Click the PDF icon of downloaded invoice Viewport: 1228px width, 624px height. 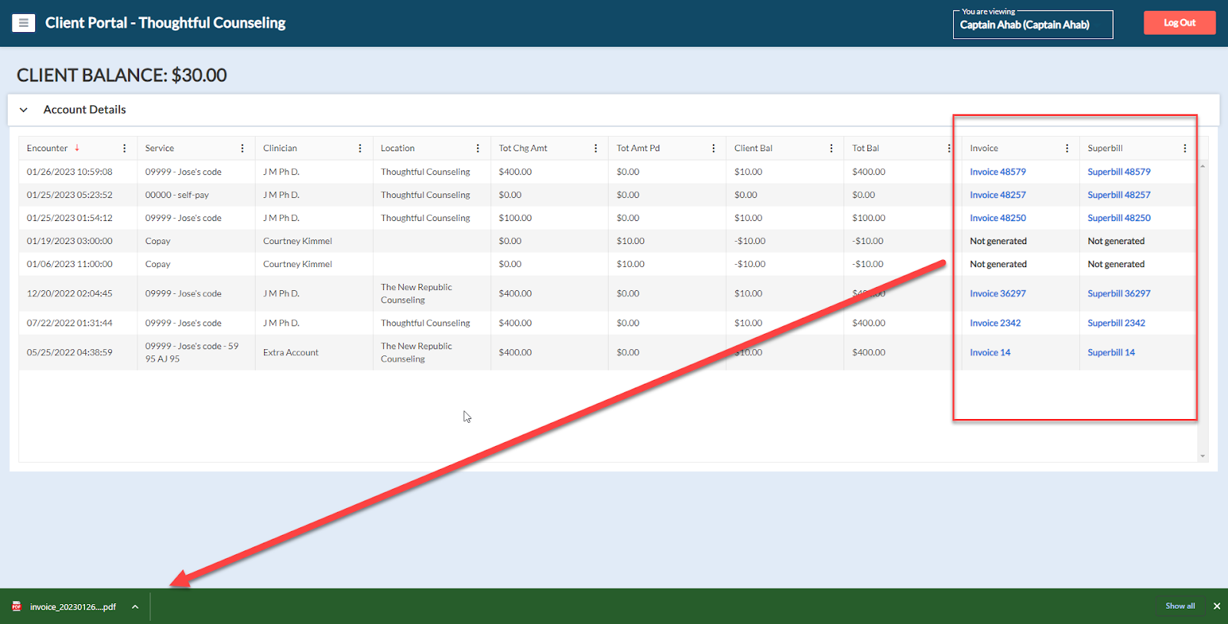(x=17, y=606)
